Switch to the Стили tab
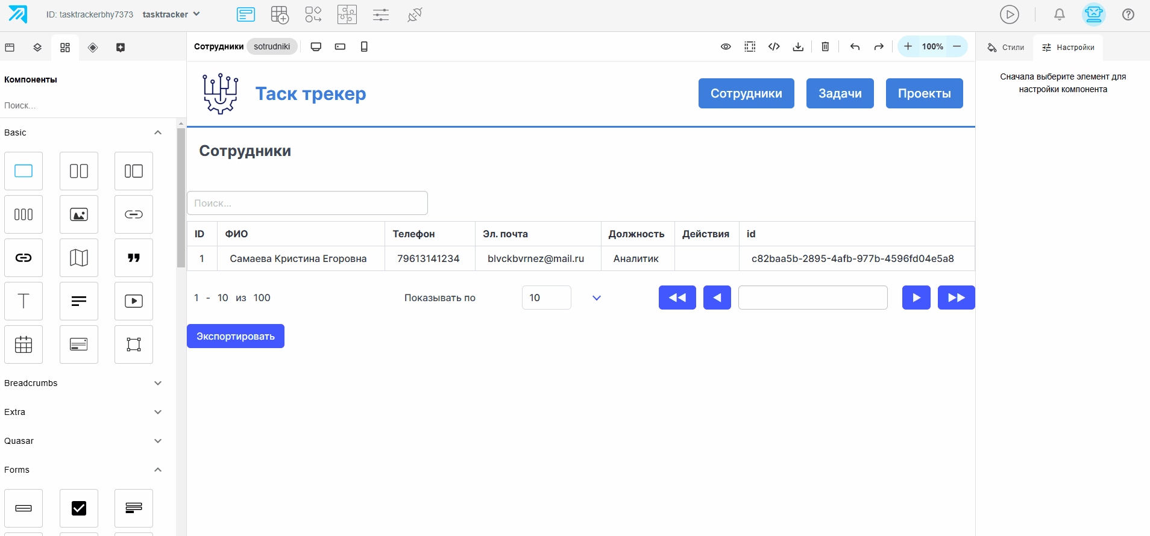 pyautogui.click(x=1005, y=47)
